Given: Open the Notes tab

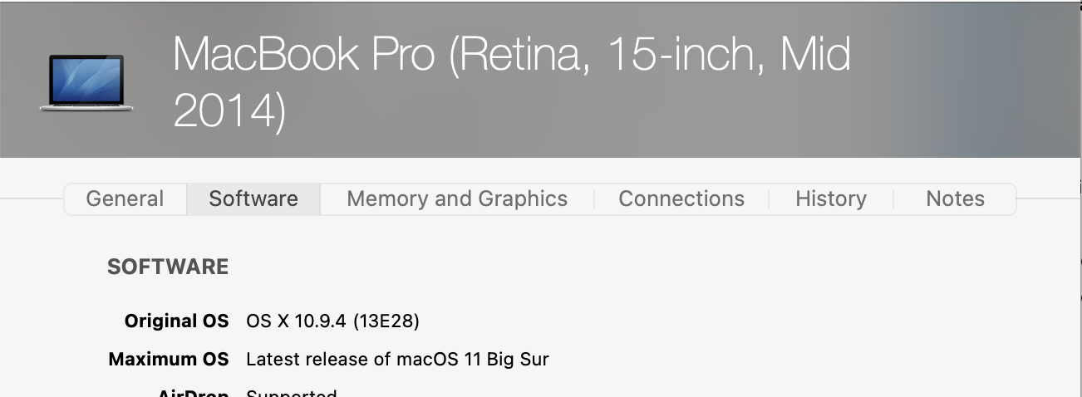Looking at the screenshot, I should 955,199.
